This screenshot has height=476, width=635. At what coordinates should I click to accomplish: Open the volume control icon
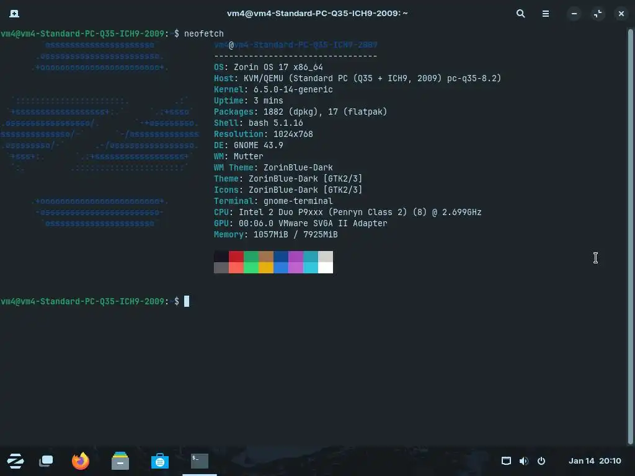pyautogui.click(x=523, y=461)
